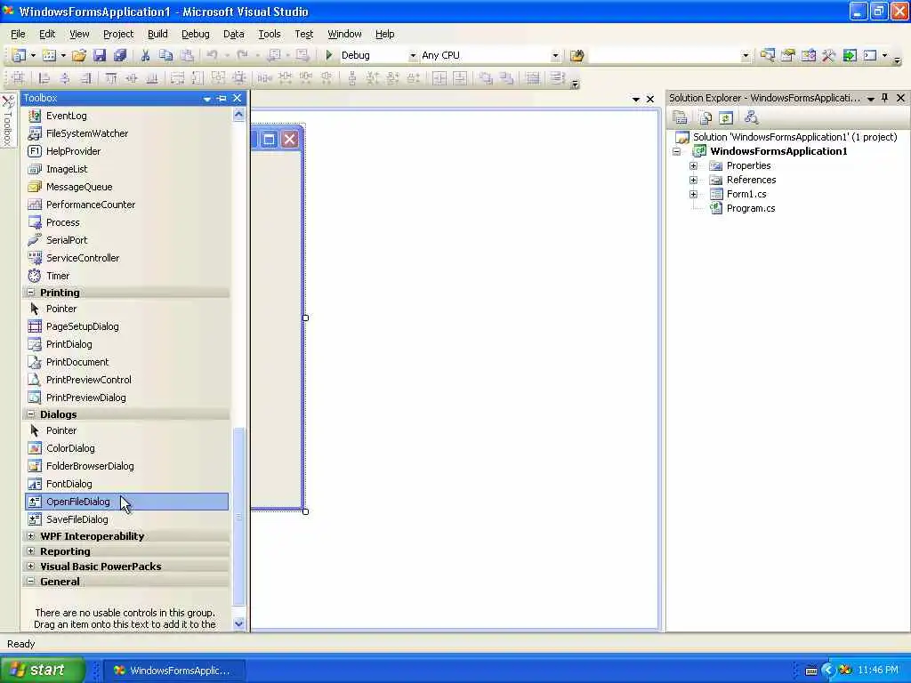This screenshot has width=911, height=683.
Task: Select the EventLog toolbox item
Action: (126, 116)
